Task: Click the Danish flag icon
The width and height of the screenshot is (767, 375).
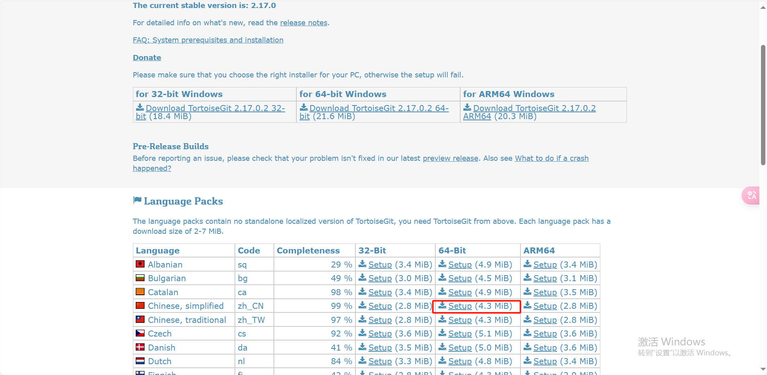Action: [x=140, y=347]
